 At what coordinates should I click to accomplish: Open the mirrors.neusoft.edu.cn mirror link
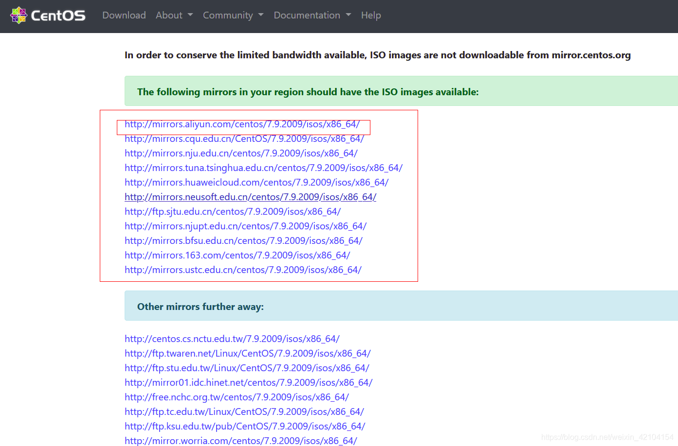pos(250,197)
